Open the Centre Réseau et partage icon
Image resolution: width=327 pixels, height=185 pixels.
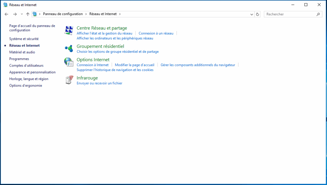(x=69, y=30)
